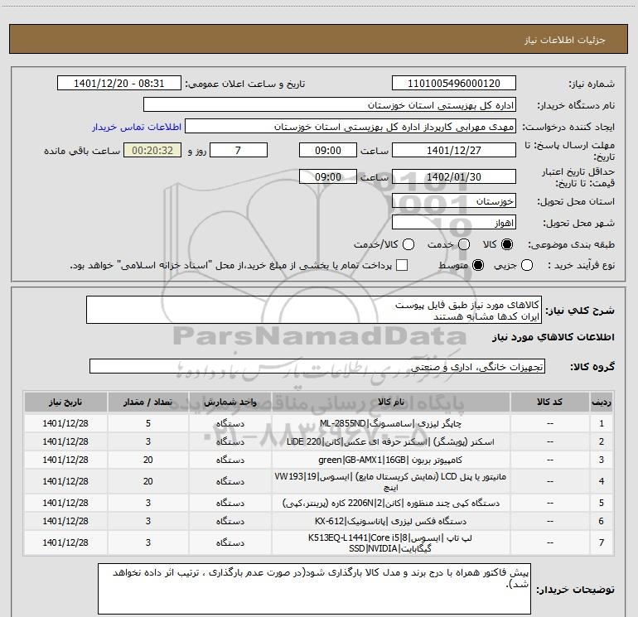Choose the جزیی purchase process option
This screenshot has width=638, height=617.
point(527,265)
